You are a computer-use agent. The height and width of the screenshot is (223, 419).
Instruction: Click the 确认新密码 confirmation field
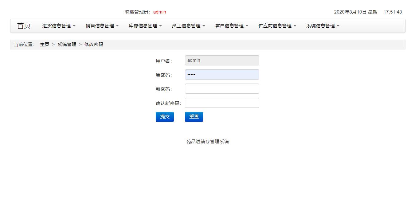pyautogui.click(x=222, y=103)
